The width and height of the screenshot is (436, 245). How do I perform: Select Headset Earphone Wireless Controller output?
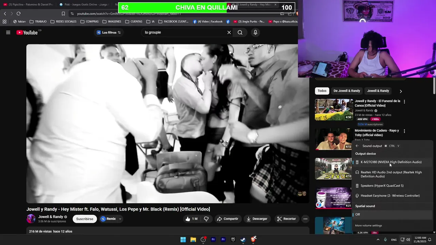click(392, 196)
